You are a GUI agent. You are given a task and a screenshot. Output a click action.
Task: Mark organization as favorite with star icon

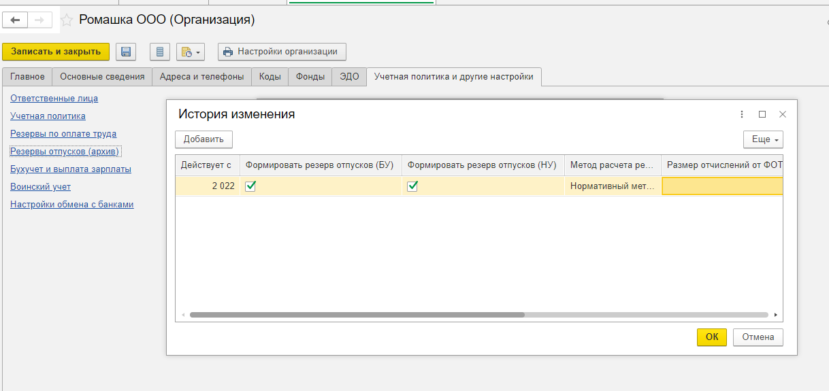tap(67, 20)
